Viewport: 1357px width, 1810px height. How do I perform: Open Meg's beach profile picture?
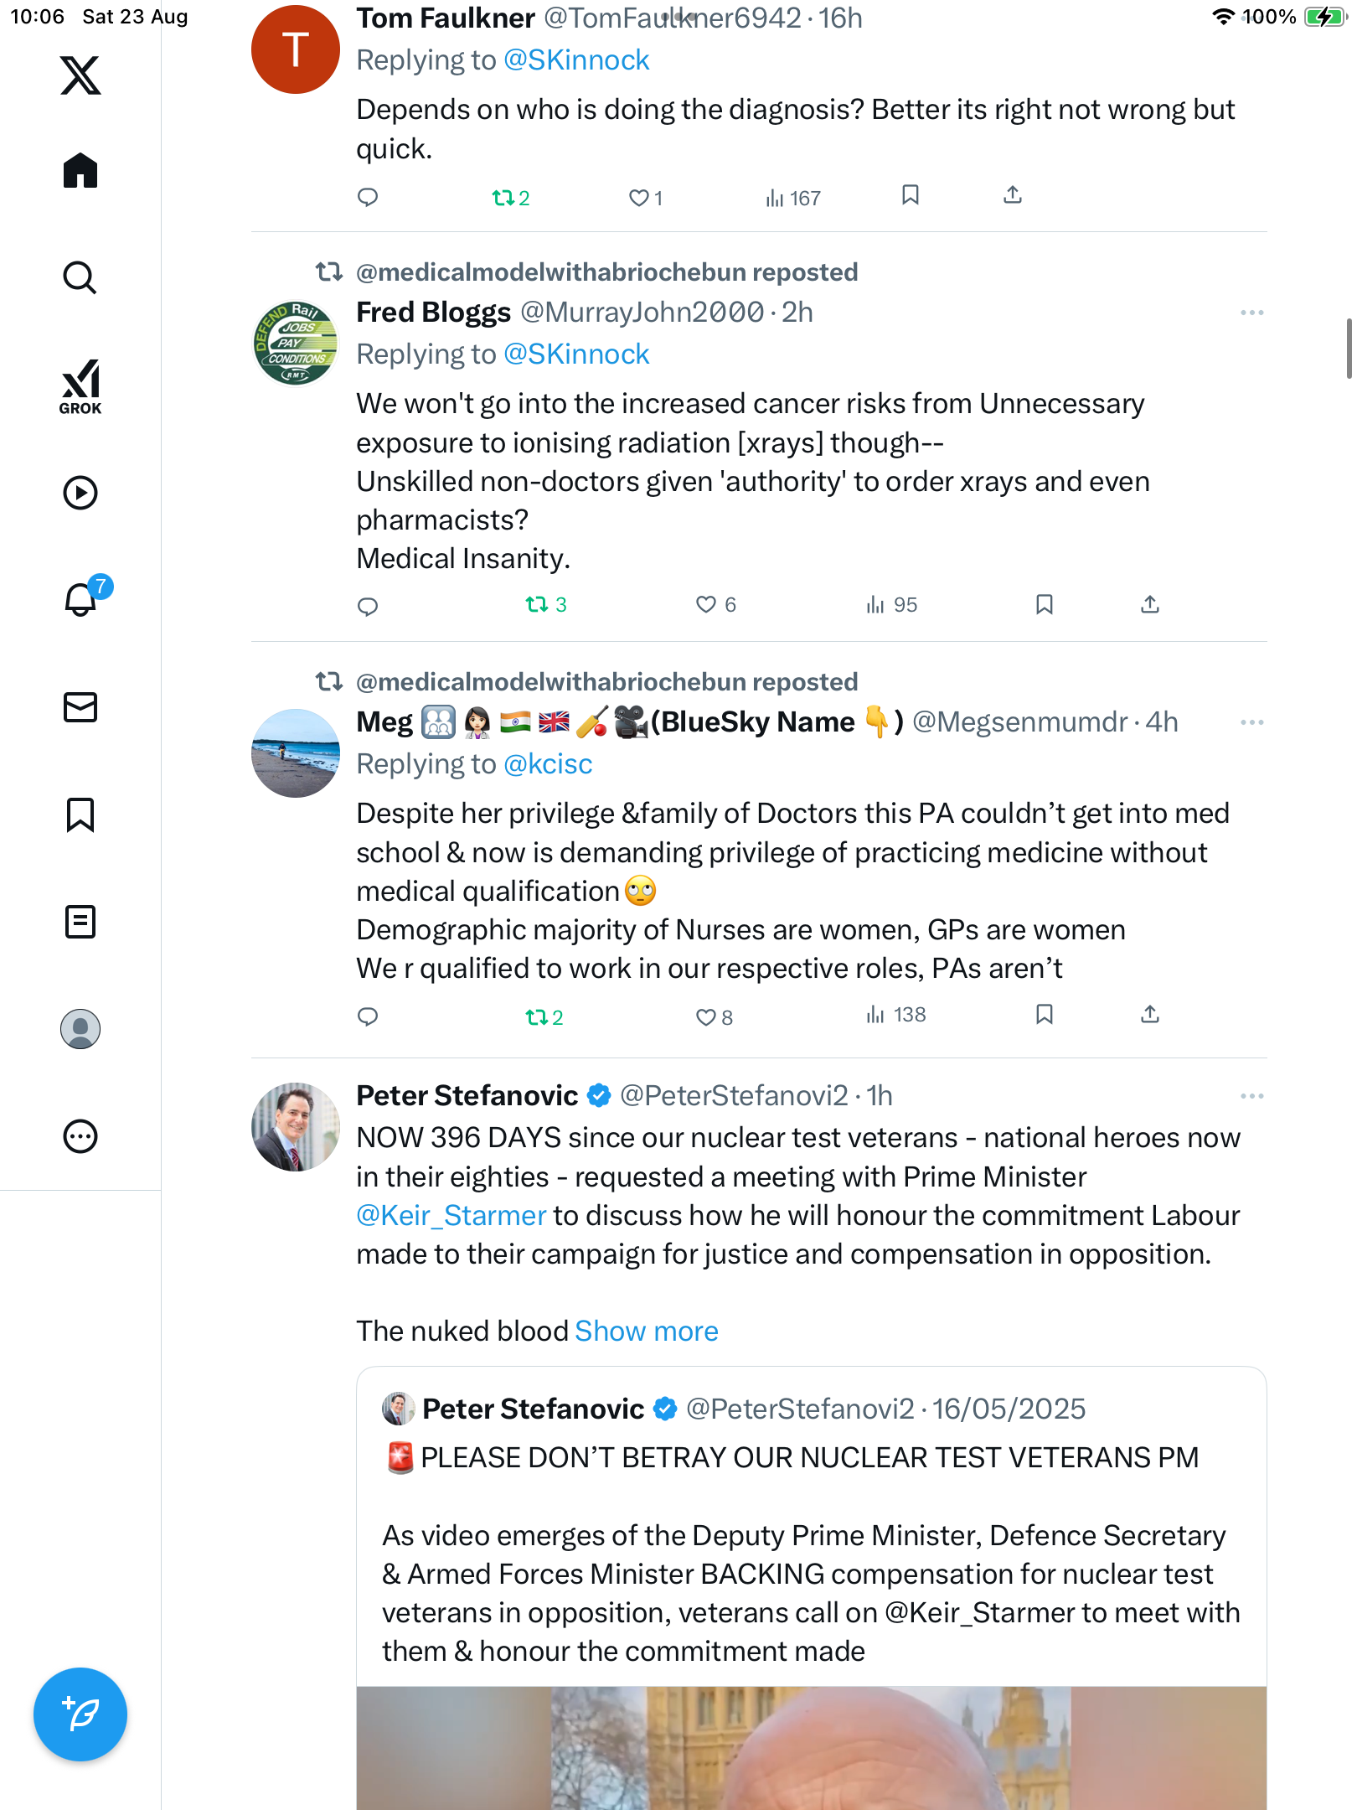(x=296, y=752)
